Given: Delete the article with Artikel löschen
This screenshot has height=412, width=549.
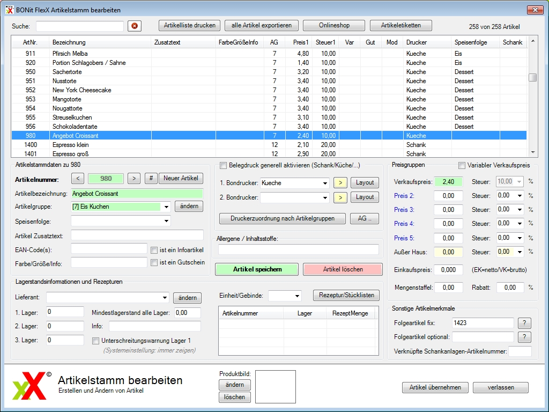Looking at the screenshot, I should pos(343,269).
